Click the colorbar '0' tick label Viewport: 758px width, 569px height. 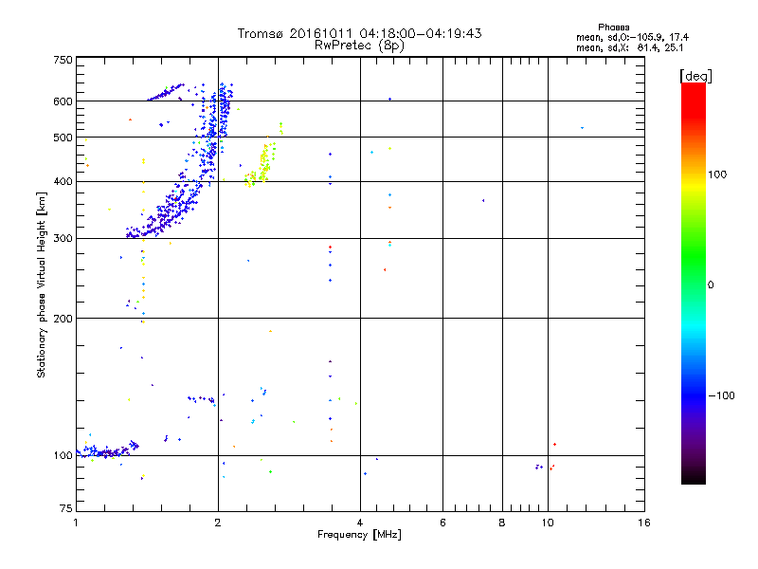(x=711, y=285)
